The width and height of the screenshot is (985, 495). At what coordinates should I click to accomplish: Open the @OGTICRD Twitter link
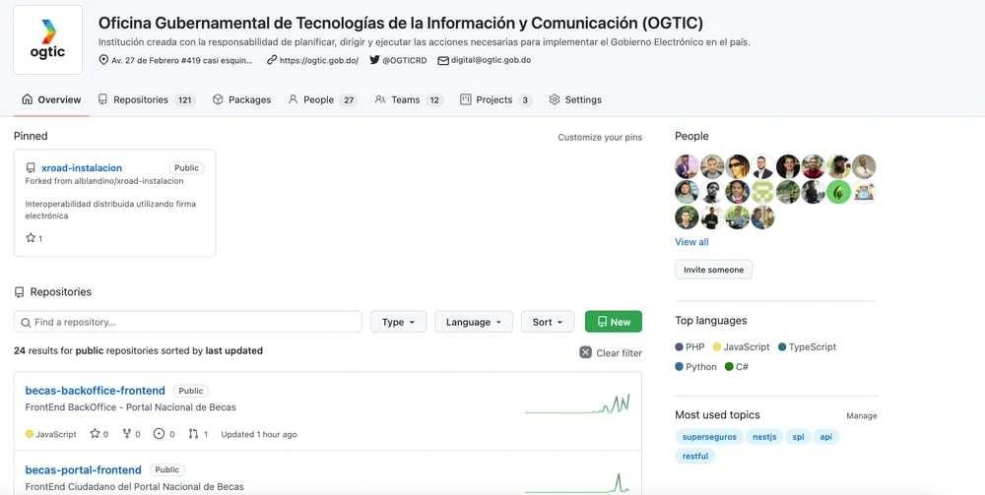click(x=405, y=60)
